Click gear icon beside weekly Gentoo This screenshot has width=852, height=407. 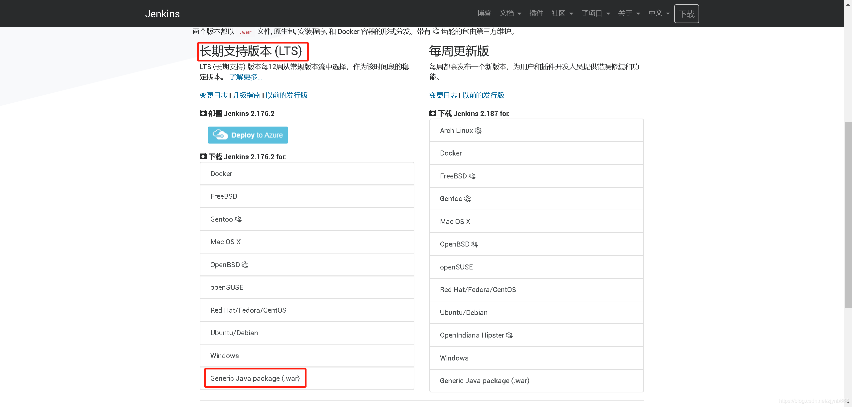[x=468, y=199]
